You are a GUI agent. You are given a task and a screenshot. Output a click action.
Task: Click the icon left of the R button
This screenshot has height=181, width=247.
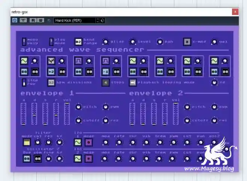23,20
